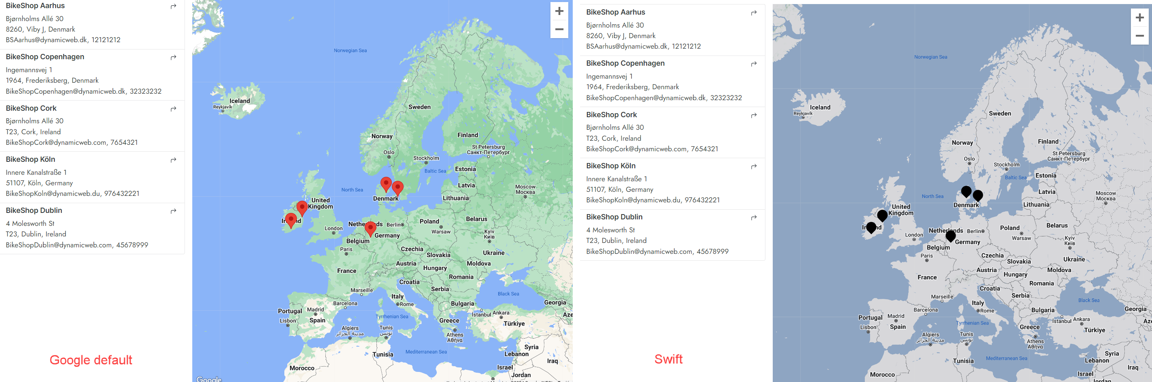Click Black Sea label on the gray map

[1088, 300]
